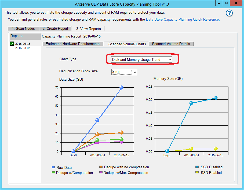The width and height of the screenshot is (244, 190).
Task: Click the green check icon beside 2016-06-15
Action: (12, 44)
